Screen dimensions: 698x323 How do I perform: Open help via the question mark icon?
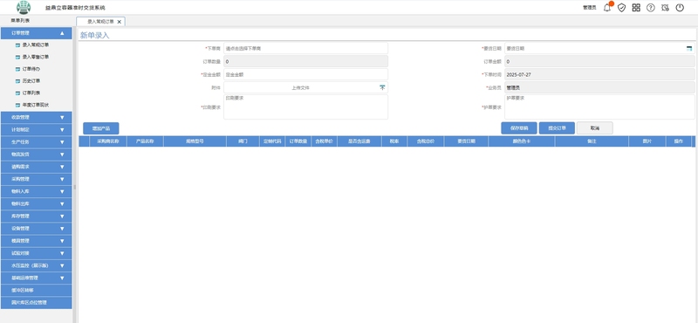click(650, 8)
